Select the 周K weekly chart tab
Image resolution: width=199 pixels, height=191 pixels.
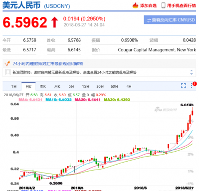(43, 86)
